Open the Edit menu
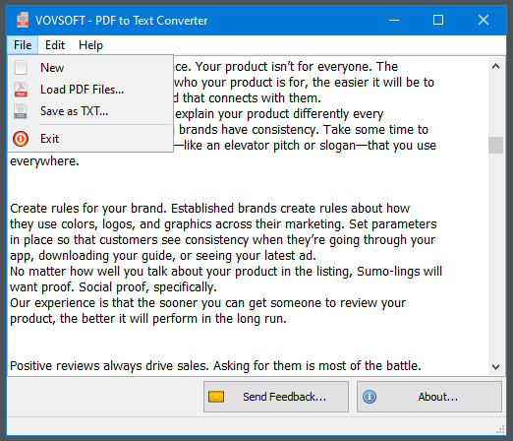This screenshot has width=513, height=441. (x=55, y=45)
